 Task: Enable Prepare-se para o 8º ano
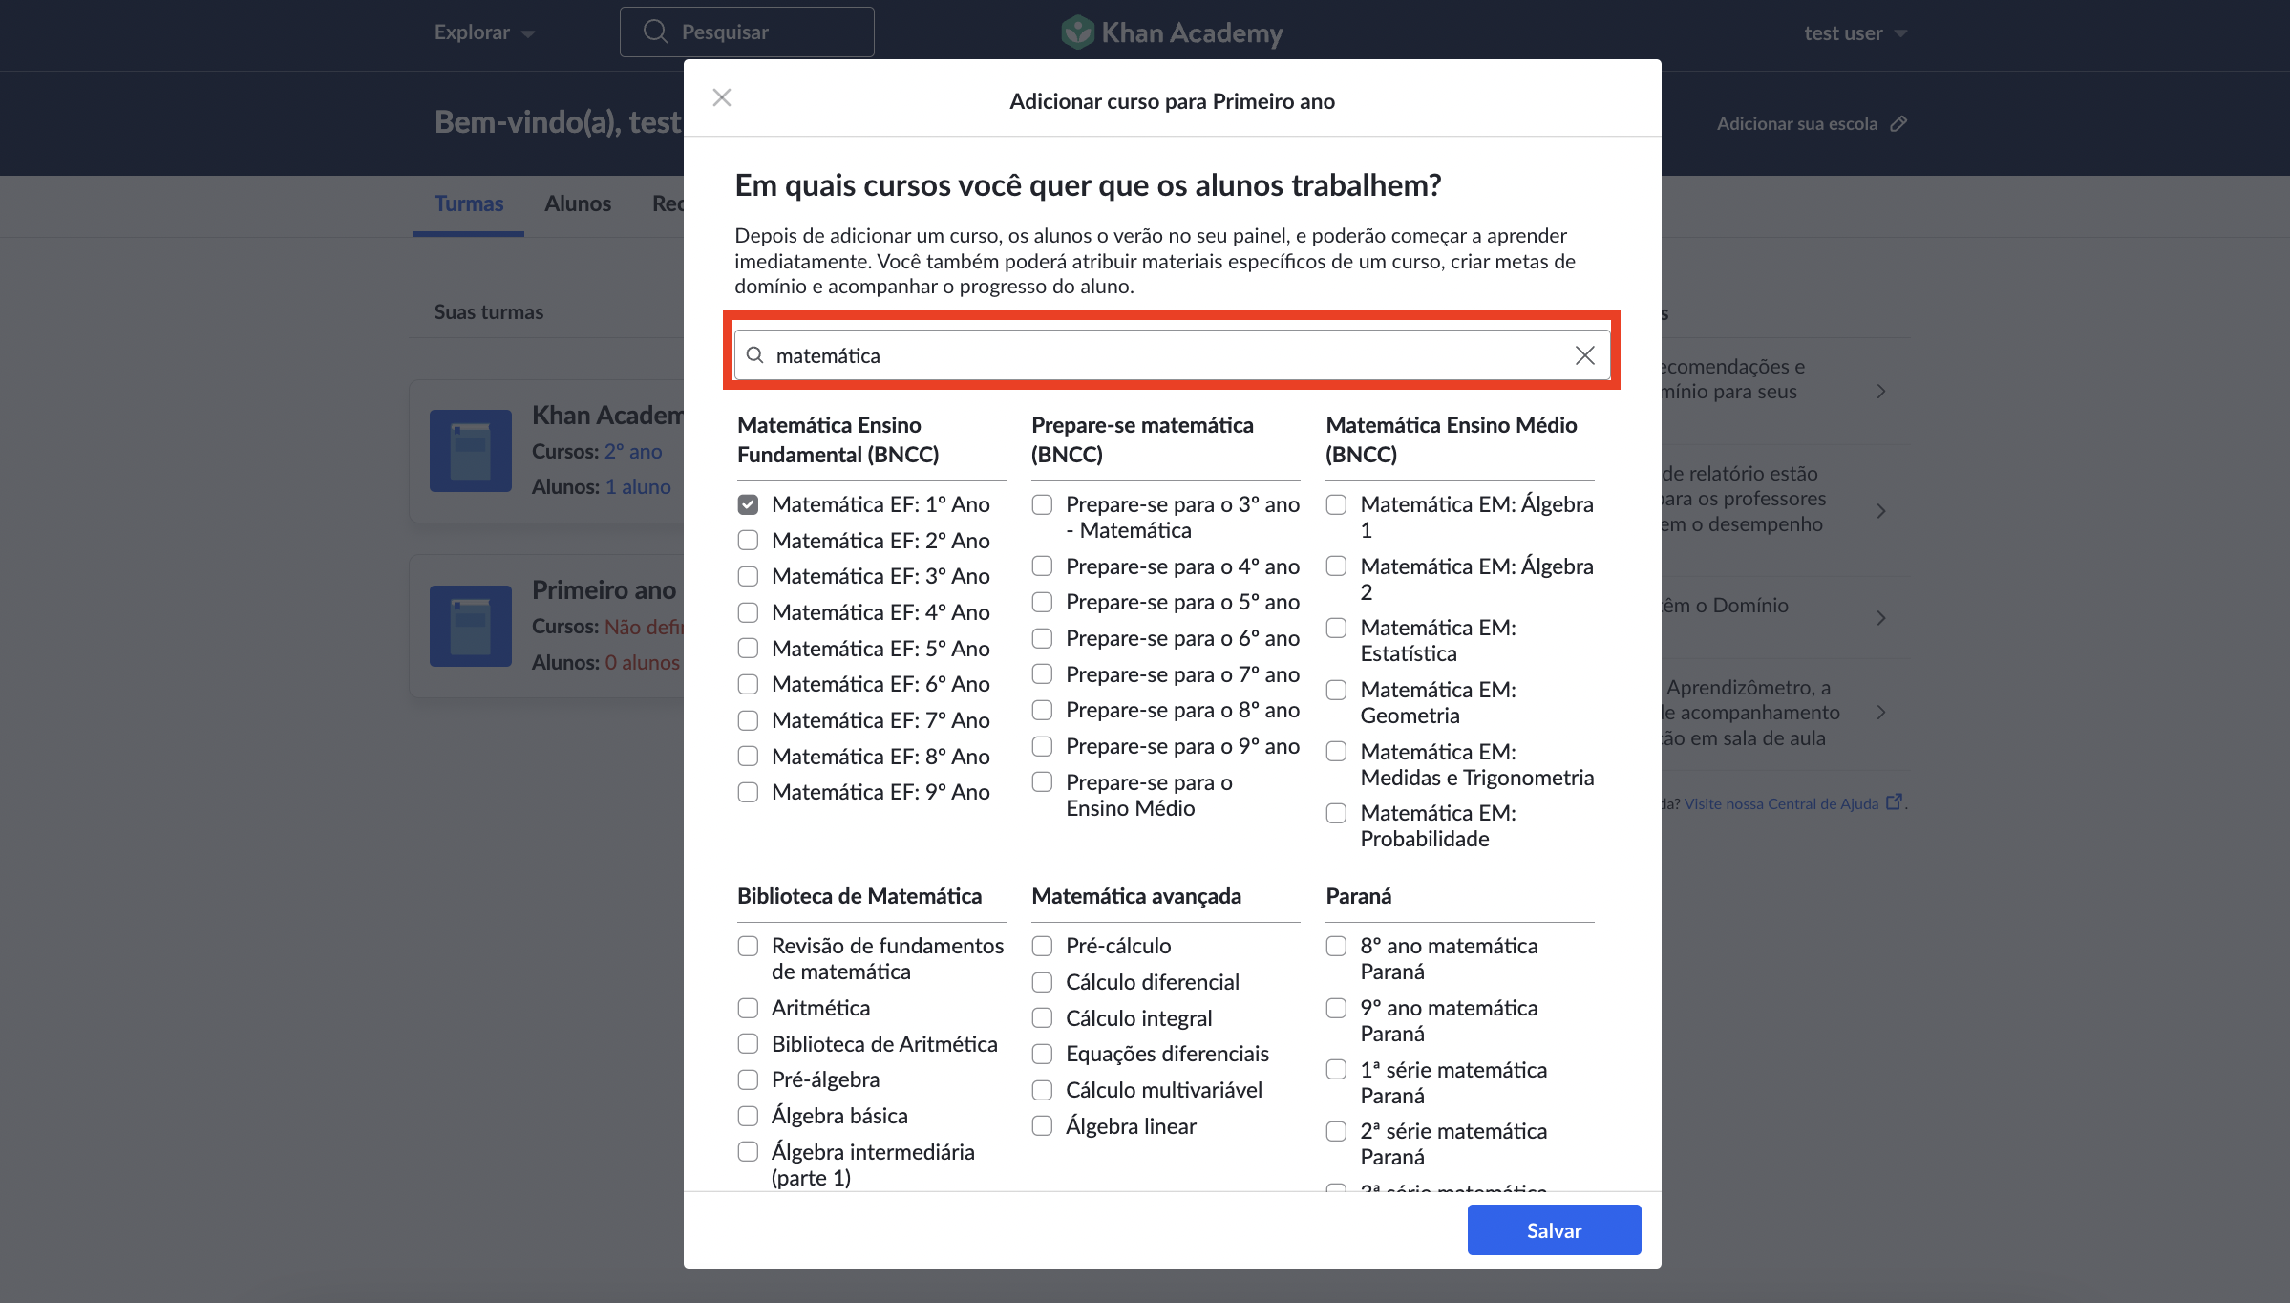1042,710
